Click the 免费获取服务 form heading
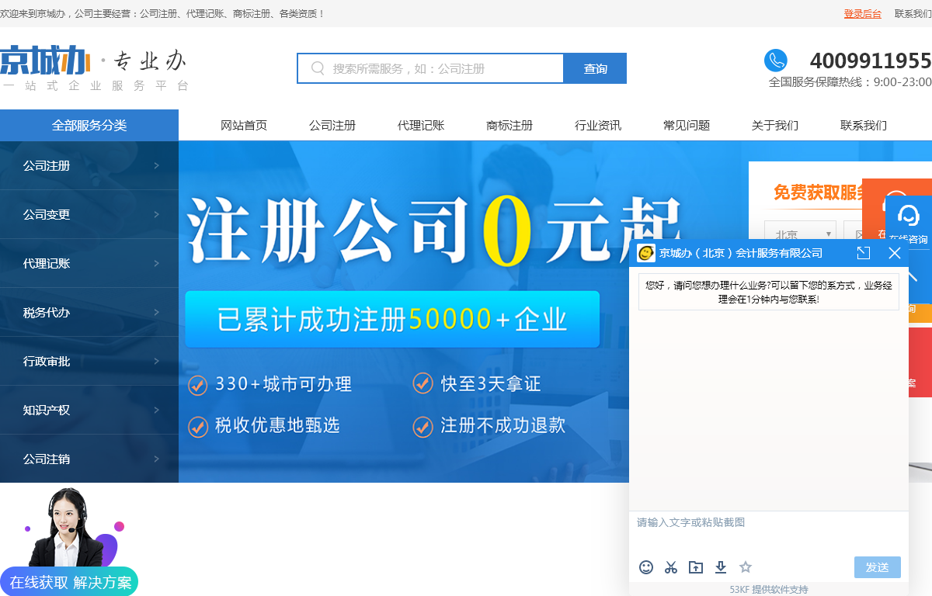 click(819, 192)
